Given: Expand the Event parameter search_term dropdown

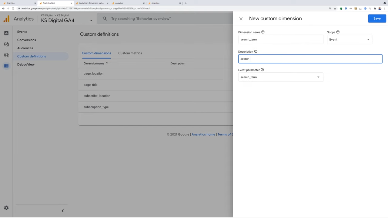Looking at the screenshot, I should pos(281,77).
